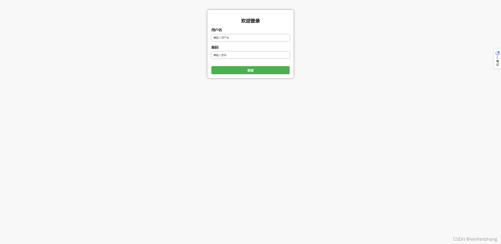Click the empty gray page background below the card
Screen dimensions: 501x244
(x=250, y=156)
